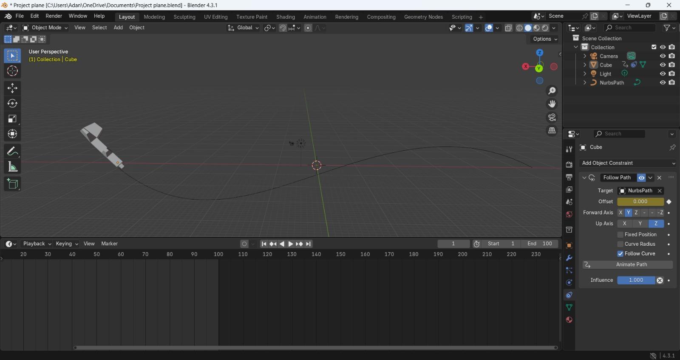
Task: Hide the Cube in viewport
Action: (663, 65)
